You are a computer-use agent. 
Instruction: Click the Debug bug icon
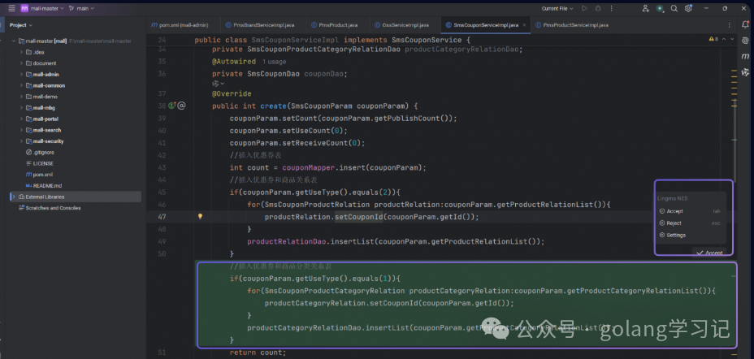[x=598, y=8]
